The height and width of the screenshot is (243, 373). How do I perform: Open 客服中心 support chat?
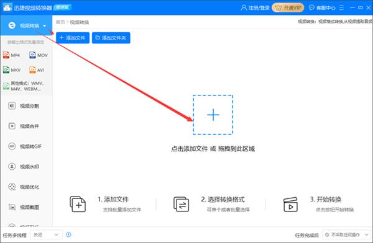click(322, 8)
